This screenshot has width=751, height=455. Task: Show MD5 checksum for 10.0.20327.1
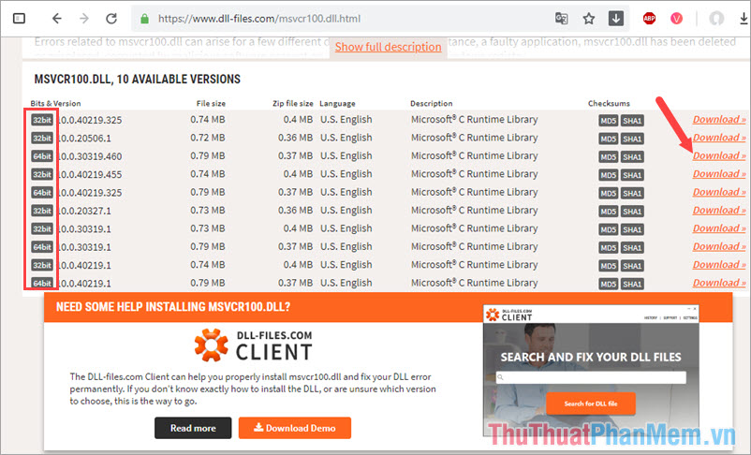[609, 212]
